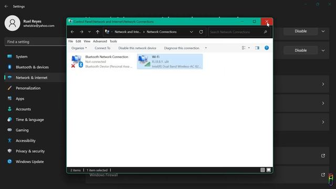Open view options dropdown arrow
336x189 pixels.
tap(249, 48)
